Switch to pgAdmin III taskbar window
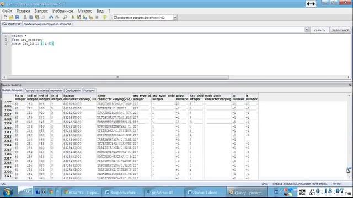Screen dimensions: 353x198 (x=163, y=192)
